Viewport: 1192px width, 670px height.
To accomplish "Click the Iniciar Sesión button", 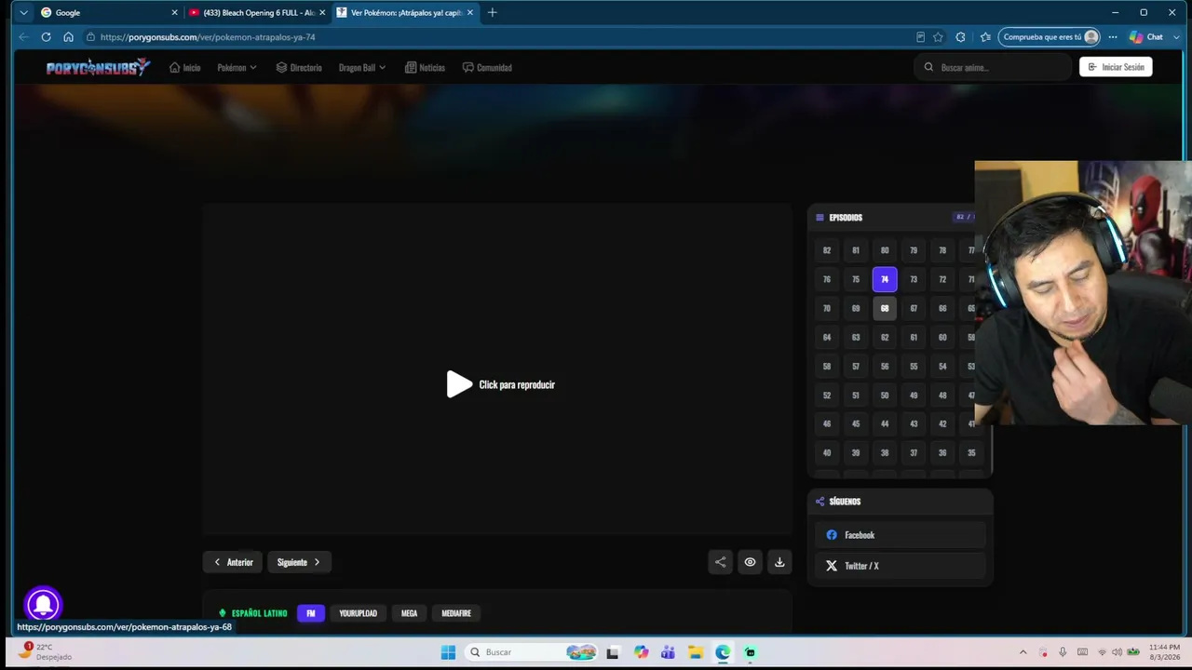I will 1116,67.
